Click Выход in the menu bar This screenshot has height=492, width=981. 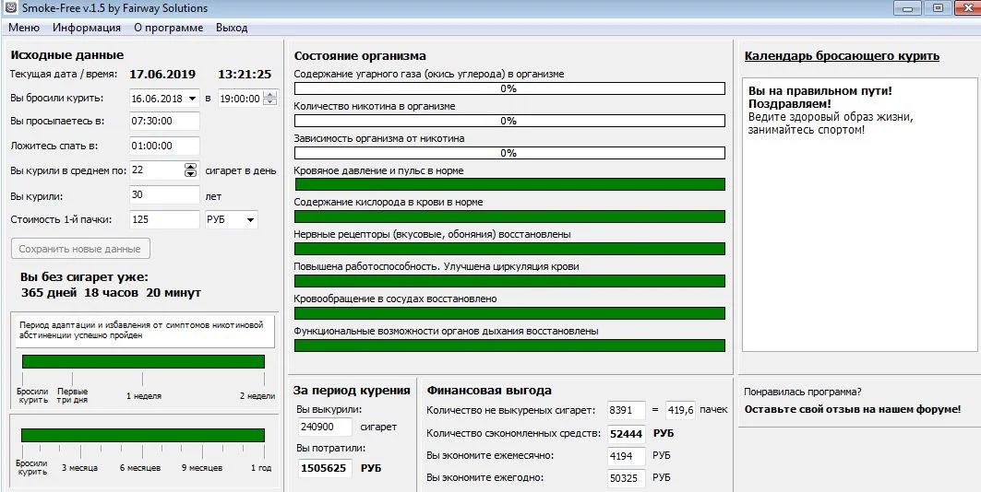tap(232, 28)
